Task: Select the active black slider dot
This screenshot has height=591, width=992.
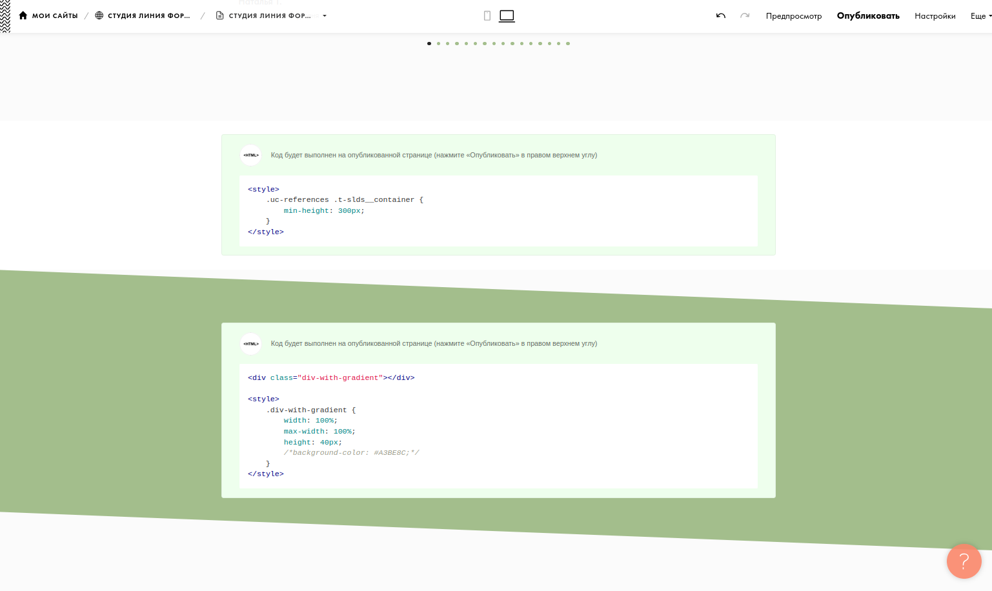Action: tap(429, 44)
